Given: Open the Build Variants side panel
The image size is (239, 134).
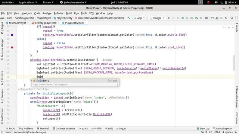Looking at the screenshot, I should [x=2, y=116].
